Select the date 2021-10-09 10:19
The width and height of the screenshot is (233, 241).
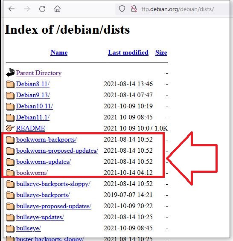click(128, 106)
